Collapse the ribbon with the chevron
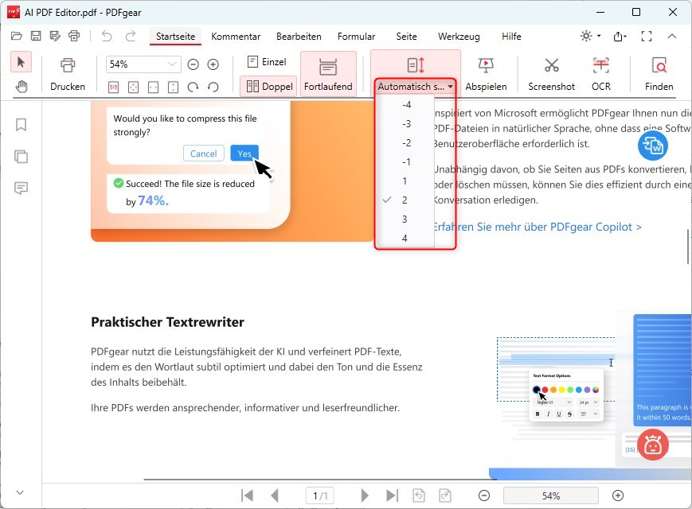This screenshot has width=692, height=509. [672, 36]
